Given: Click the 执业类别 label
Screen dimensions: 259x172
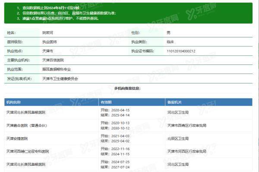Looking at the screenshot, I should [x=139, y=42].
